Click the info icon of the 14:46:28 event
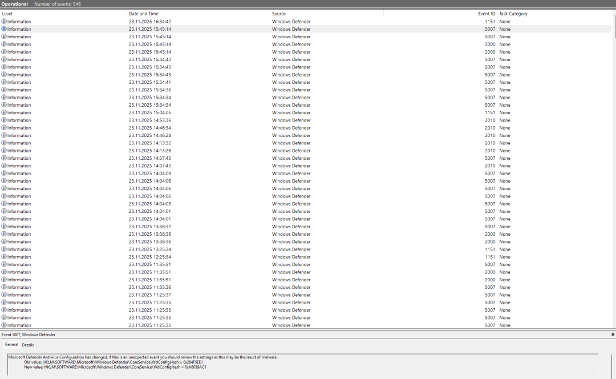 [4, 135]
